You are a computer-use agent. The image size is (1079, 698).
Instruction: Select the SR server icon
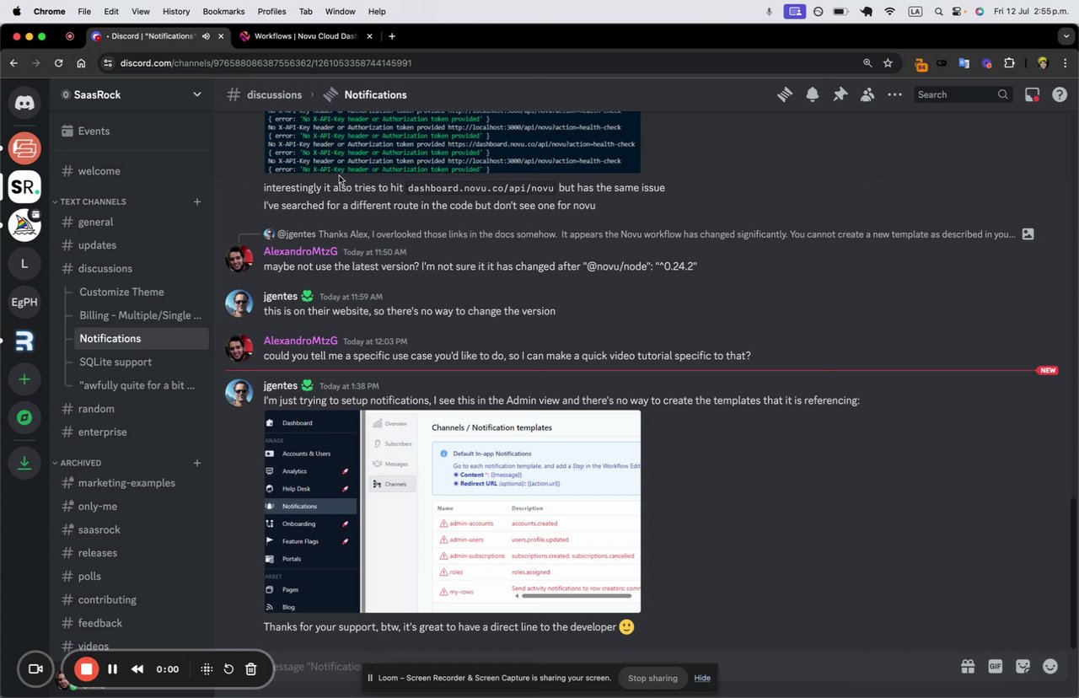[24, 186]
